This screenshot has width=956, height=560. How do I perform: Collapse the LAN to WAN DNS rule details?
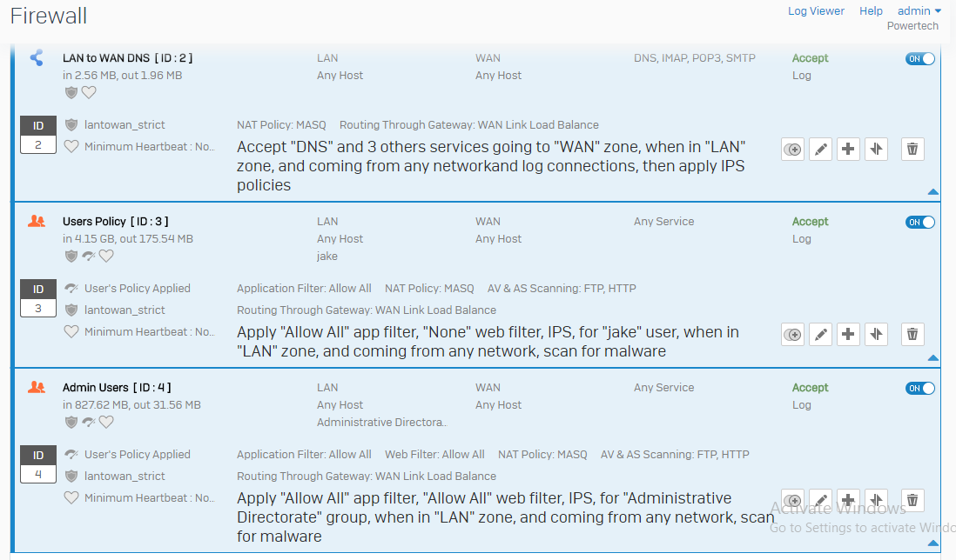point(932,191)
